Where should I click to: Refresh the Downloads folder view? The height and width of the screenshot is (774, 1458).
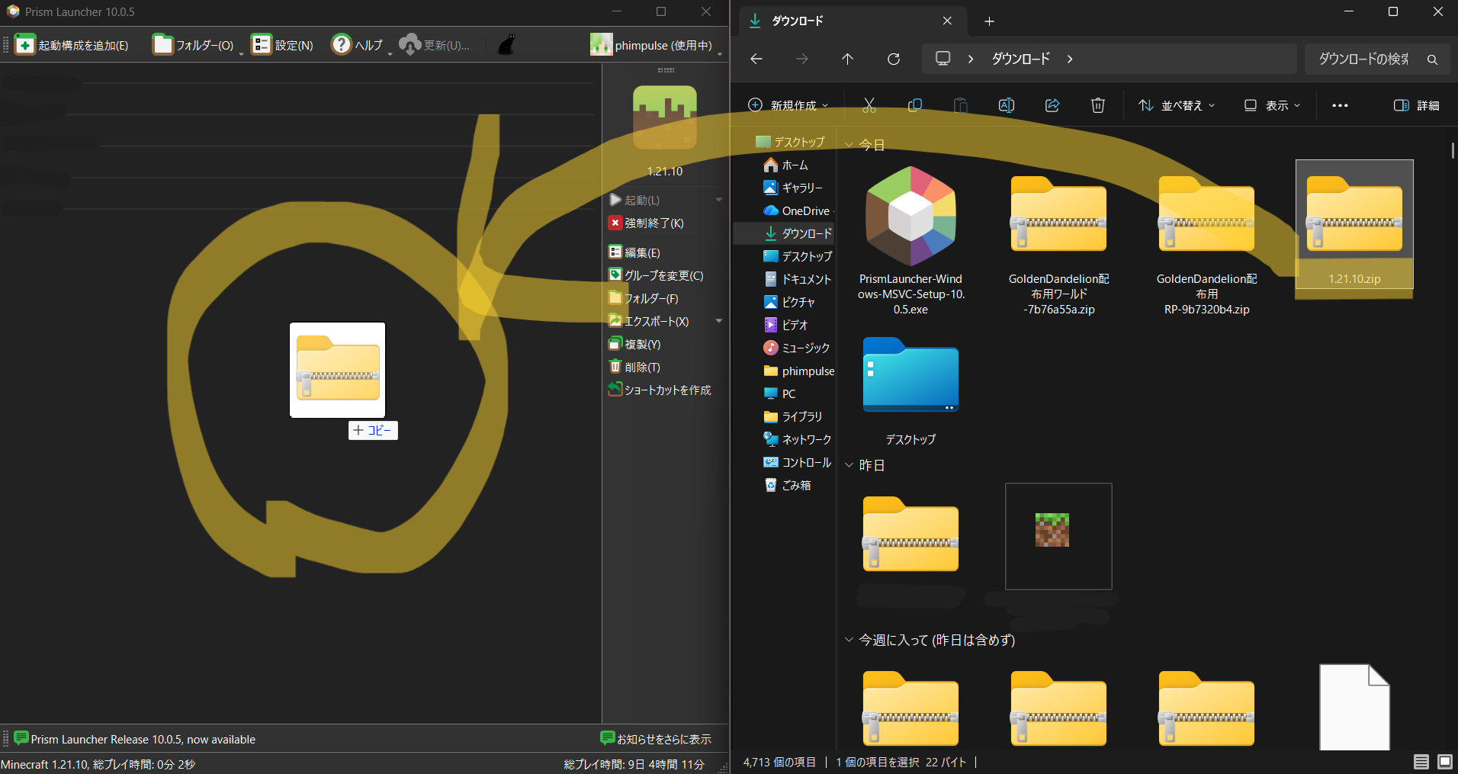click(894, 59)
